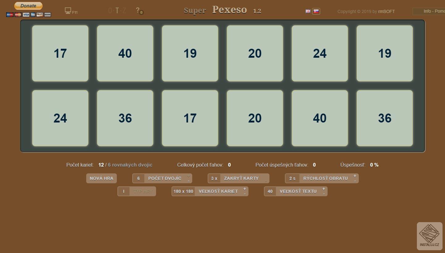Screen dimensions: 445x253
Task: Click the credit card logos under Donate
Action: (28, 15)
